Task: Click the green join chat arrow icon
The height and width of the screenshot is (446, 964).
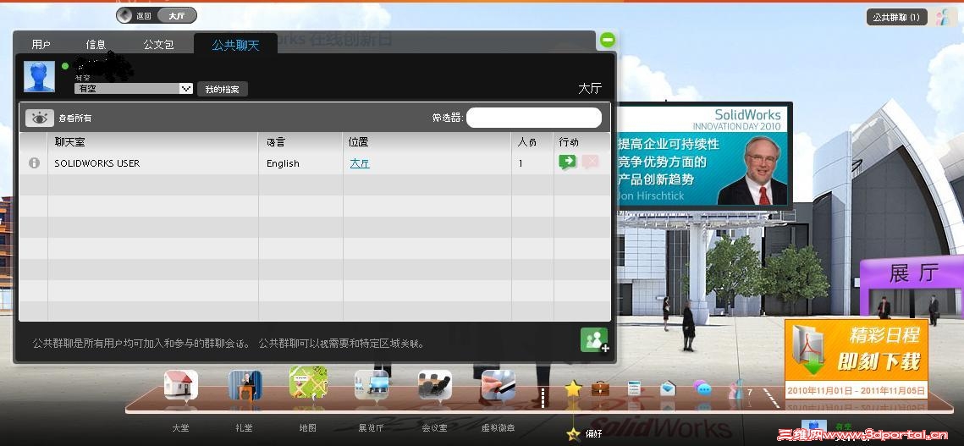Action: point(567,162)
